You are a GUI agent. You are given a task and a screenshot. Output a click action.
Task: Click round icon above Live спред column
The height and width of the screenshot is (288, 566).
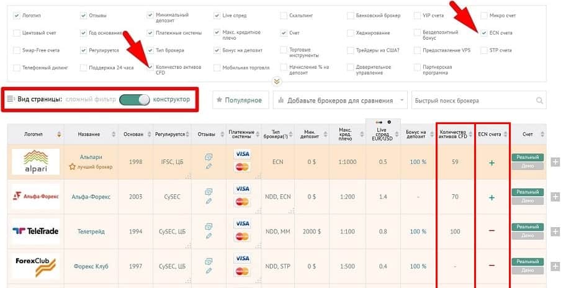[389, 122]
